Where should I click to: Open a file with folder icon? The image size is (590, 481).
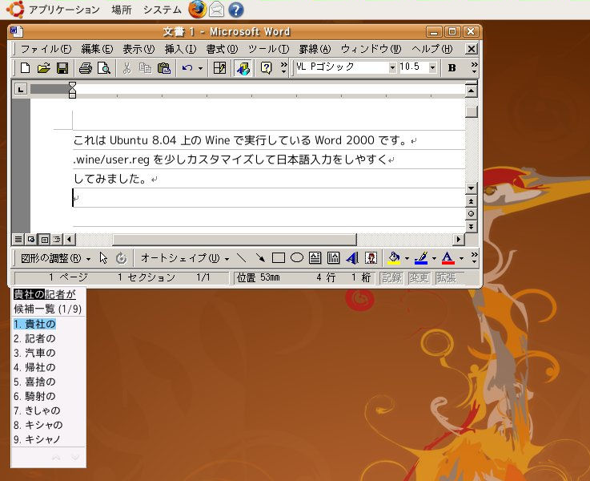pyautogui.click(x=44, y=68)
